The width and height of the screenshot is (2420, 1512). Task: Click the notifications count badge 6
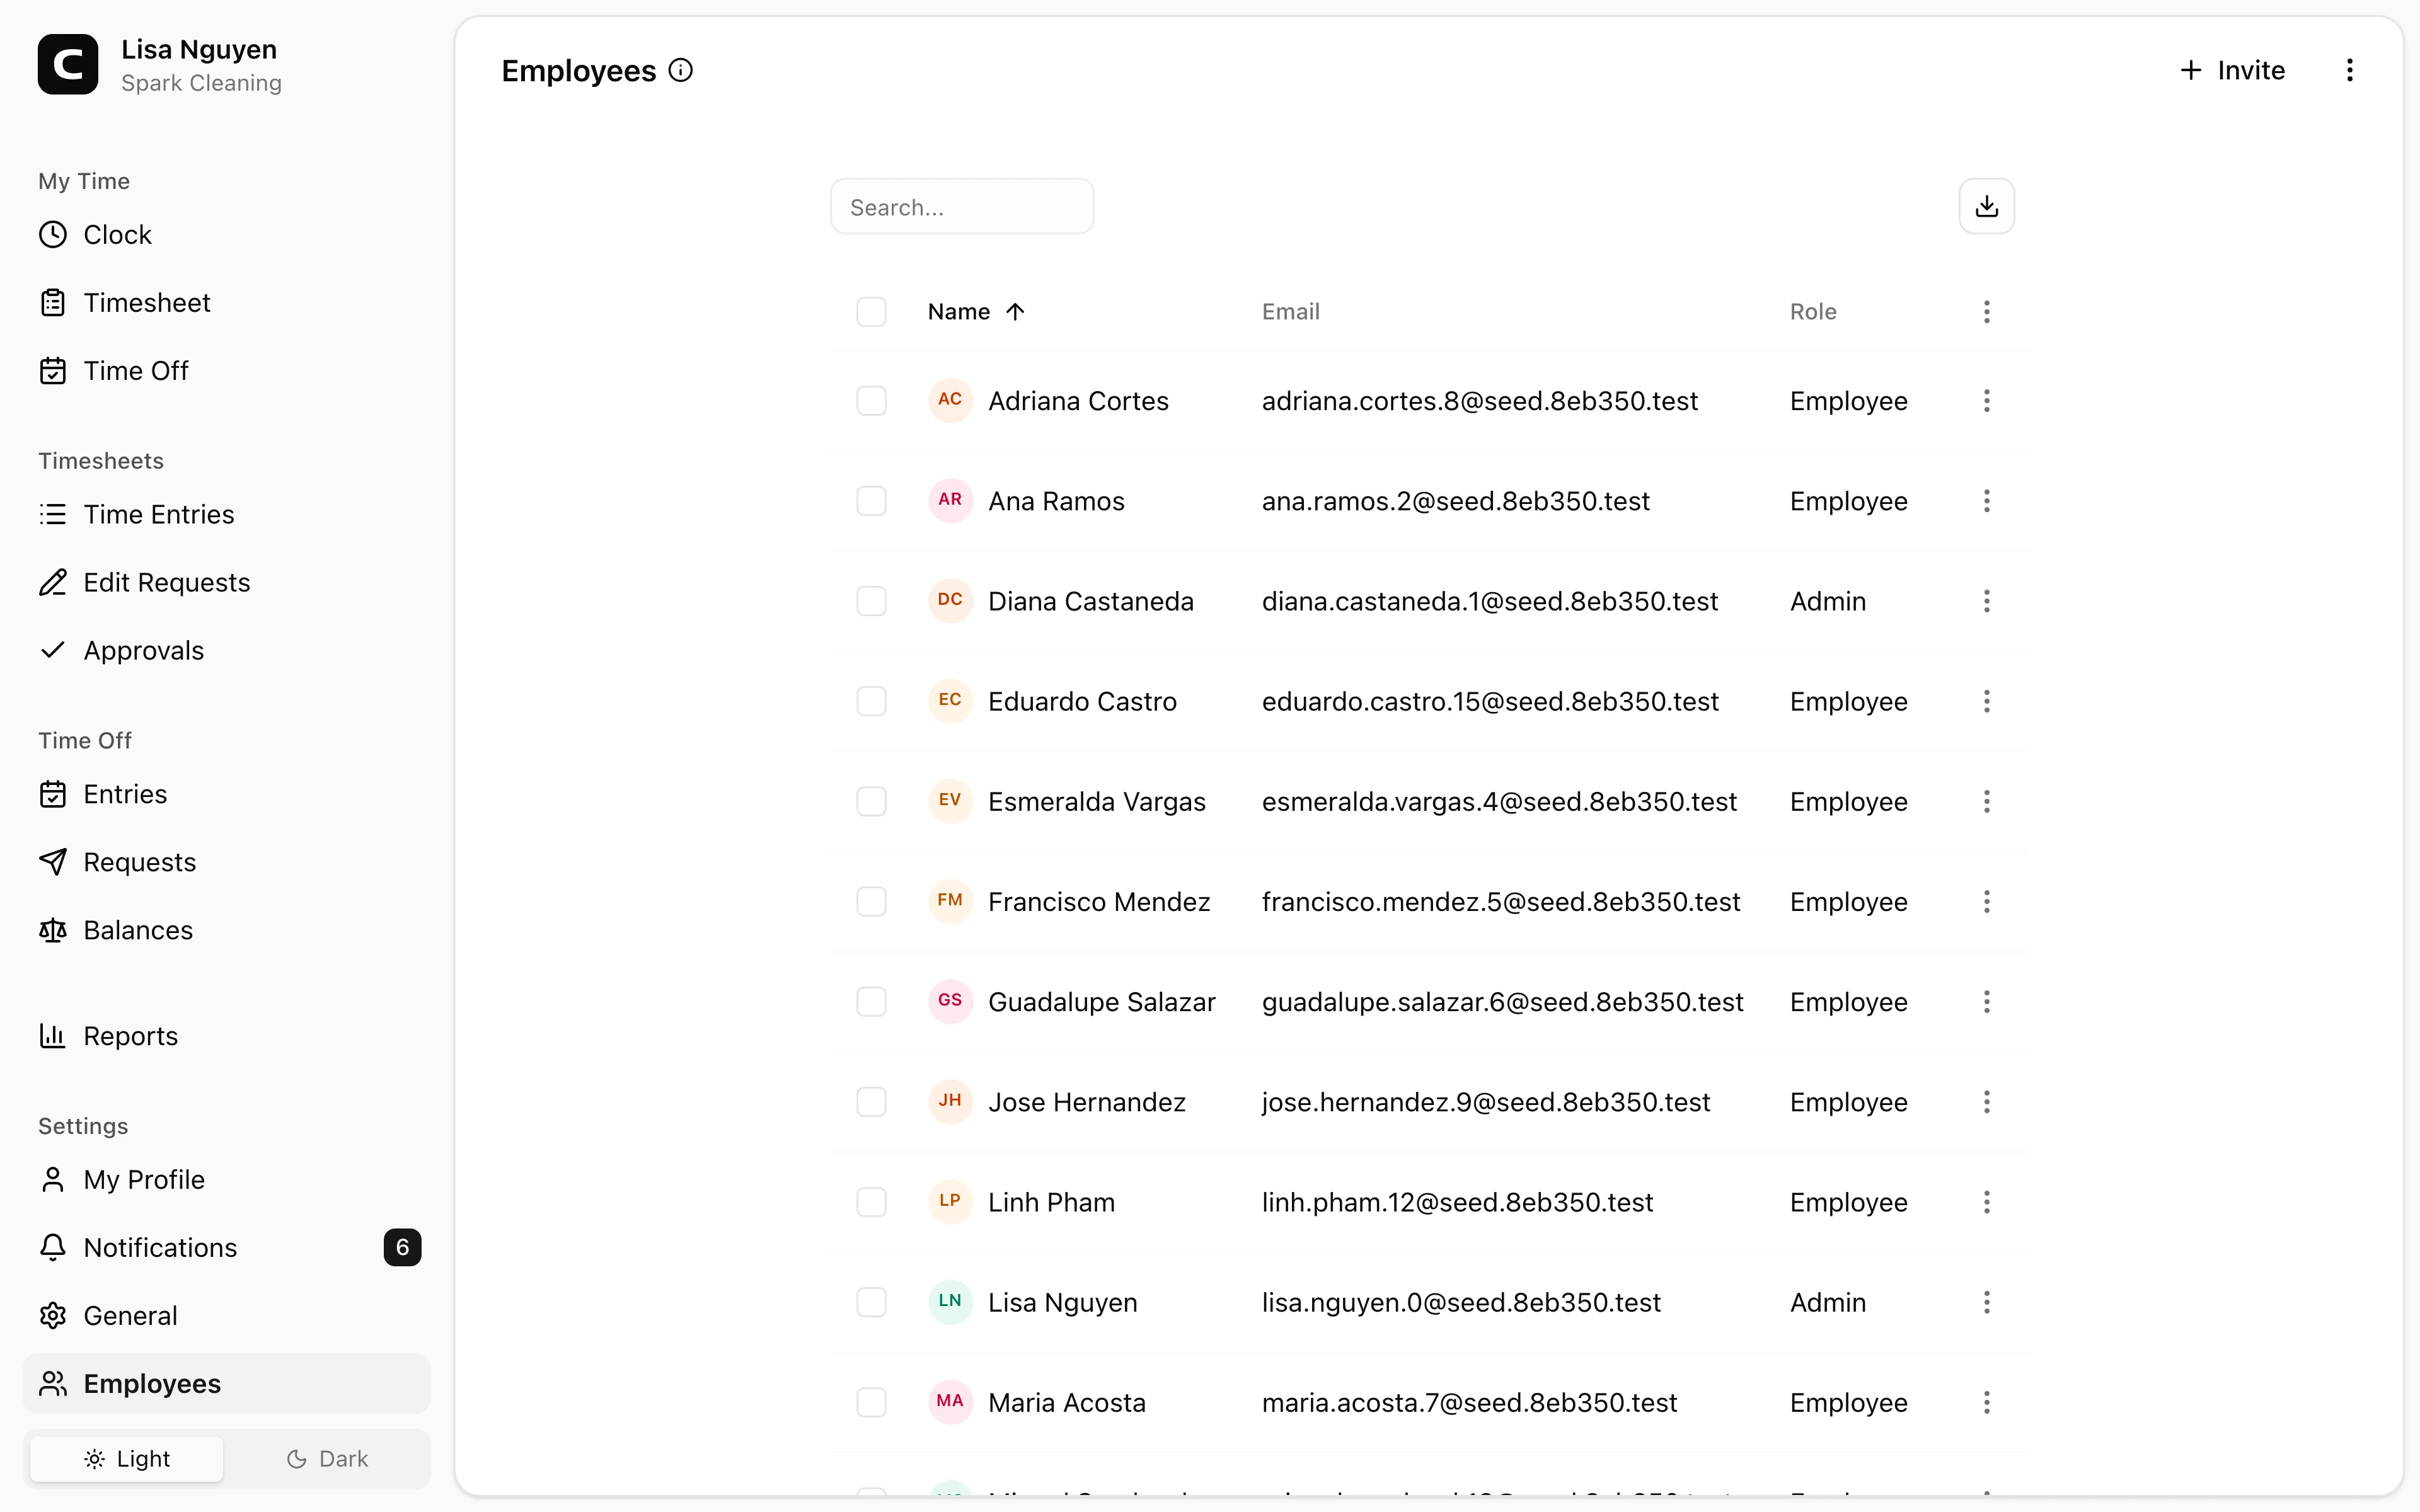click(402, 1248)
